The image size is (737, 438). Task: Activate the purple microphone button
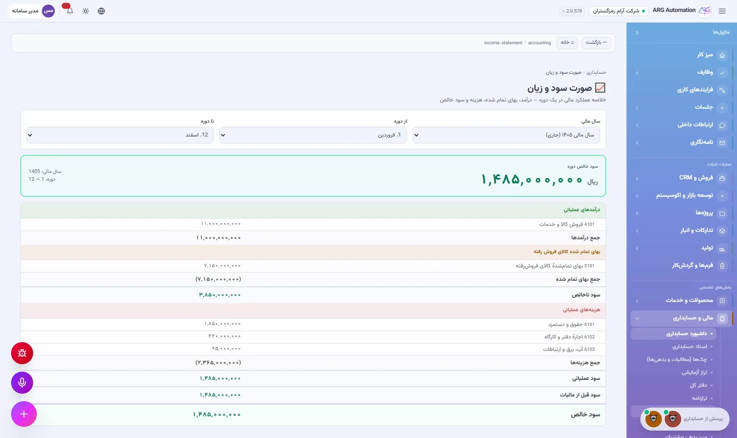point(22,383)
